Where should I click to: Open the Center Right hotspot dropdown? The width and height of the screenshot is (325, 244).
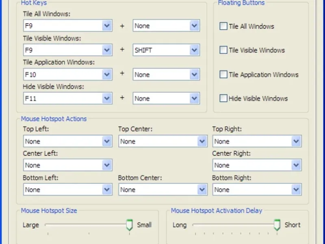pyautogui.click(x=296, y=166)
